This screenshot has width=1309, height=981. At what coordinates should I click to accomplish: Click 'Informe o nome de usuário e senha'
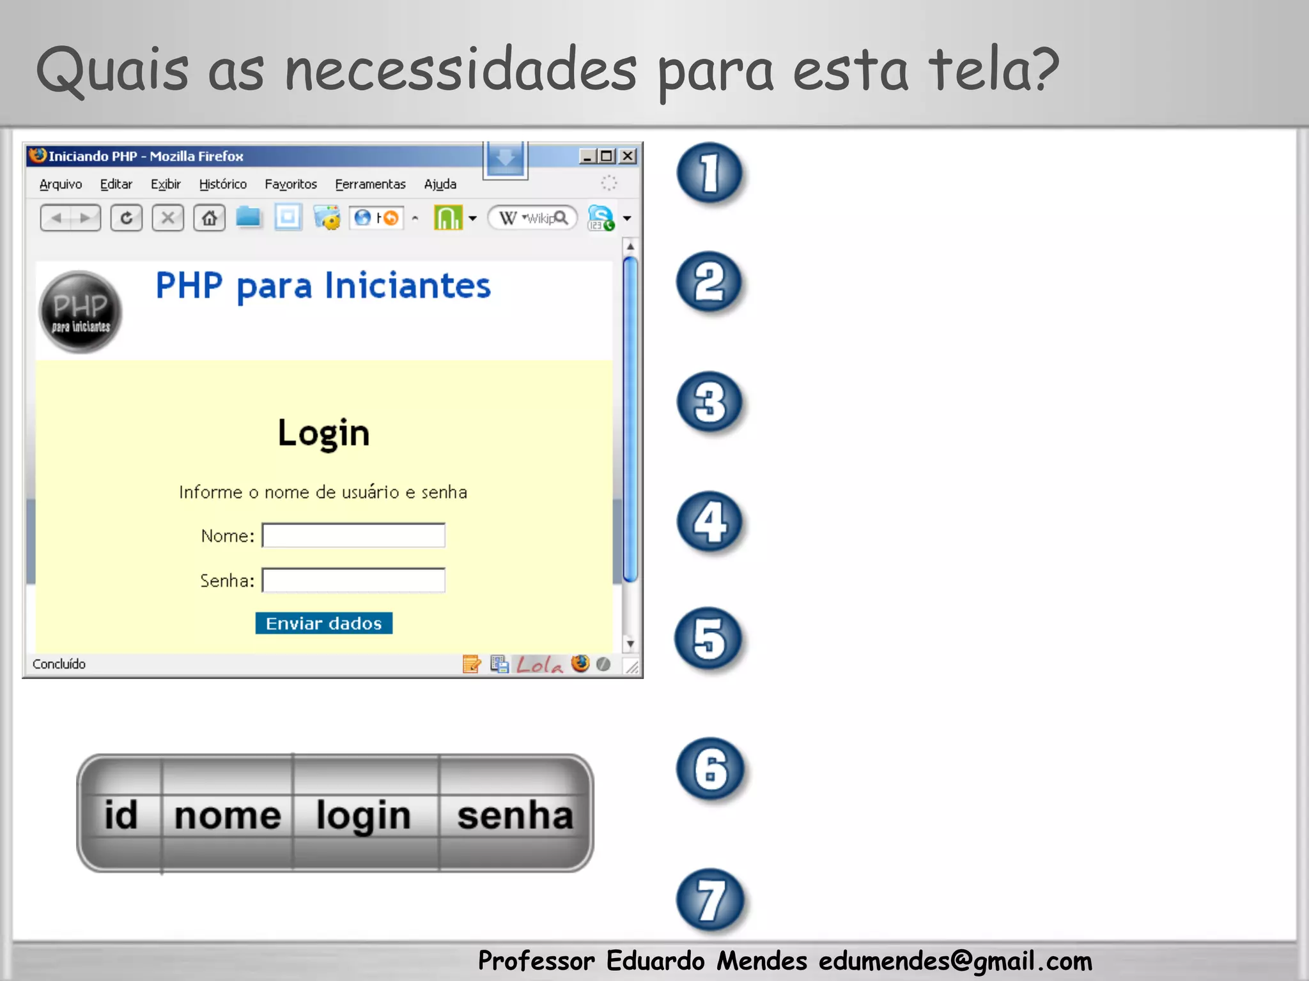click(x=323, y=492)
